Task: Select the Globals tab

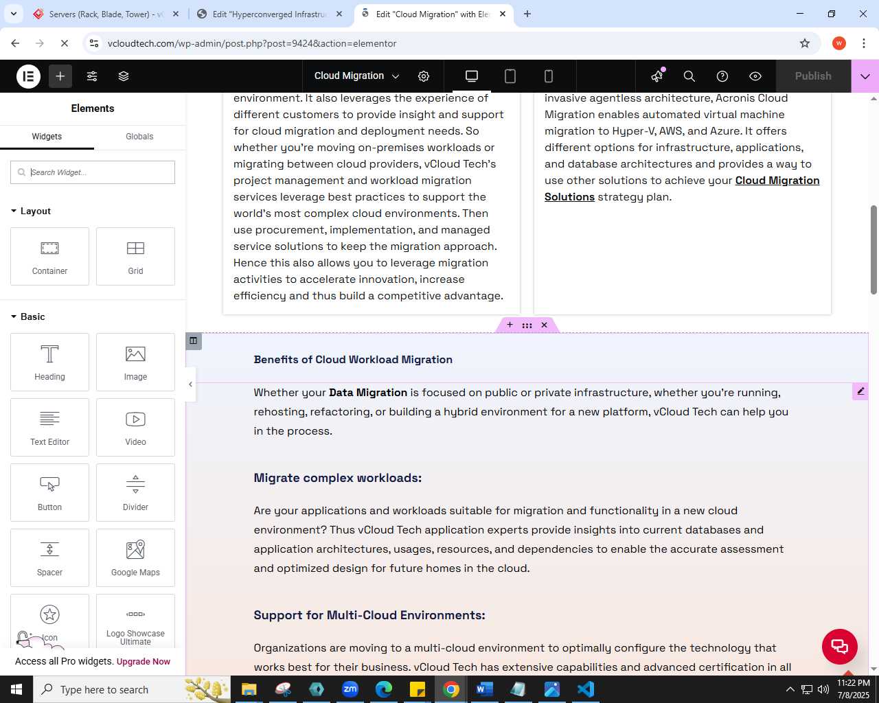Action: click(139, 137)
